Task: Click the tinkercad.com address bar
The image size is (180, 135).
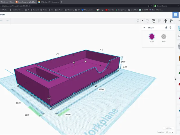Action: [x=73, y=6]
